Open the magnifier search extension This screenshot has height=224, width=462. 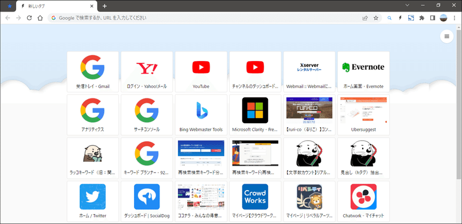[x=389, y=18]
